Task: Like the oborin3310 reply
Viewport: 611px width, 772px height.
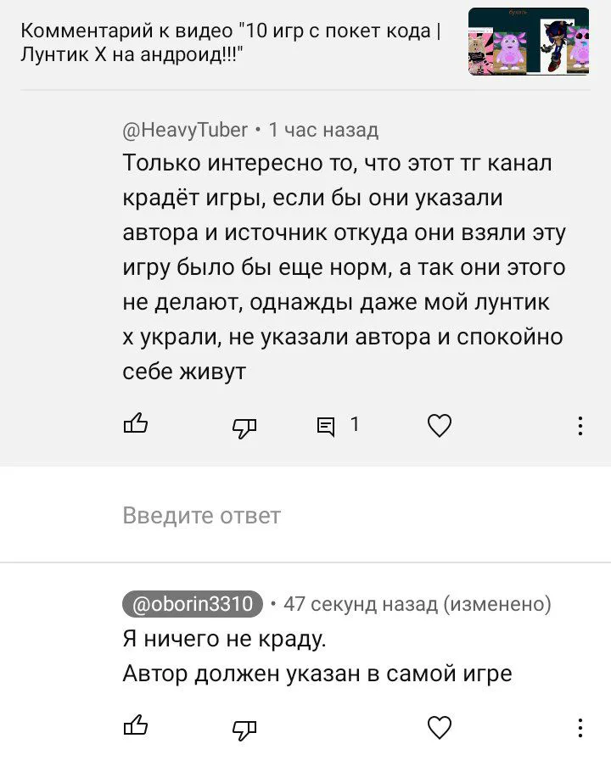Action: click(136, 726)
